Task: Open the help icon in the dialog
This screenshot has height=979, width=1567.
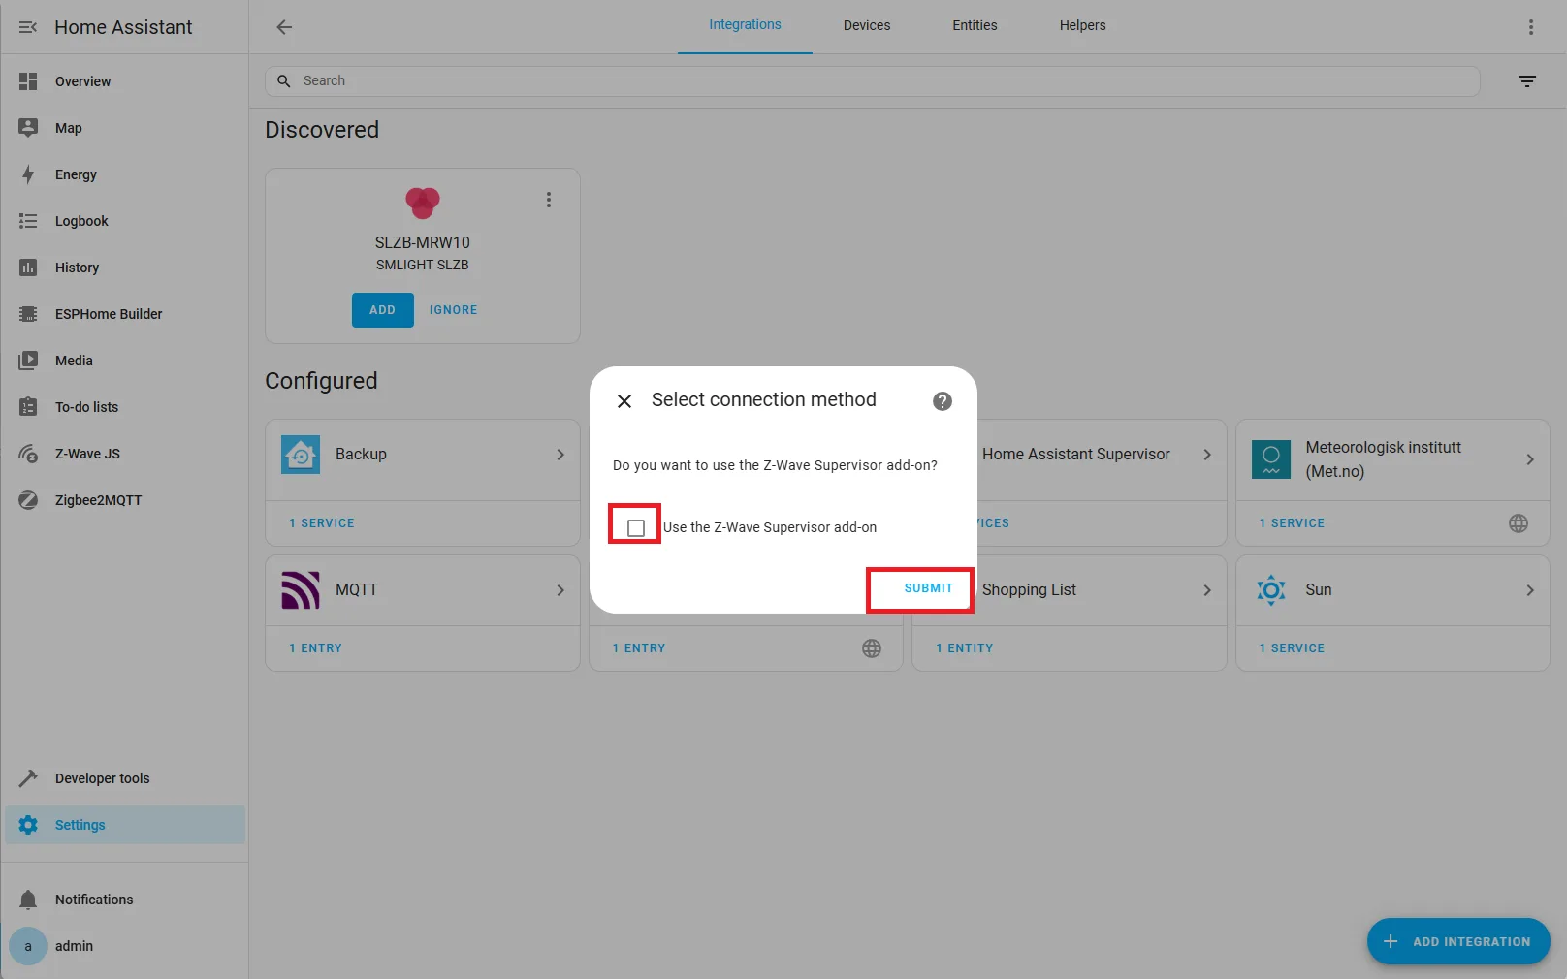Action: pos(942,400)
